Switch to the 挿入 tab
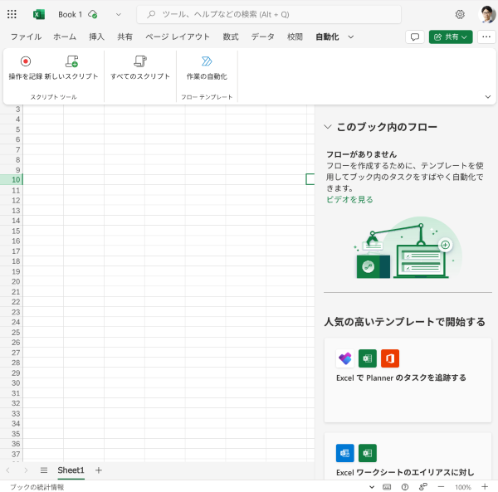The width and height of the screenshot is (498, 492). (x=96, y=37)
